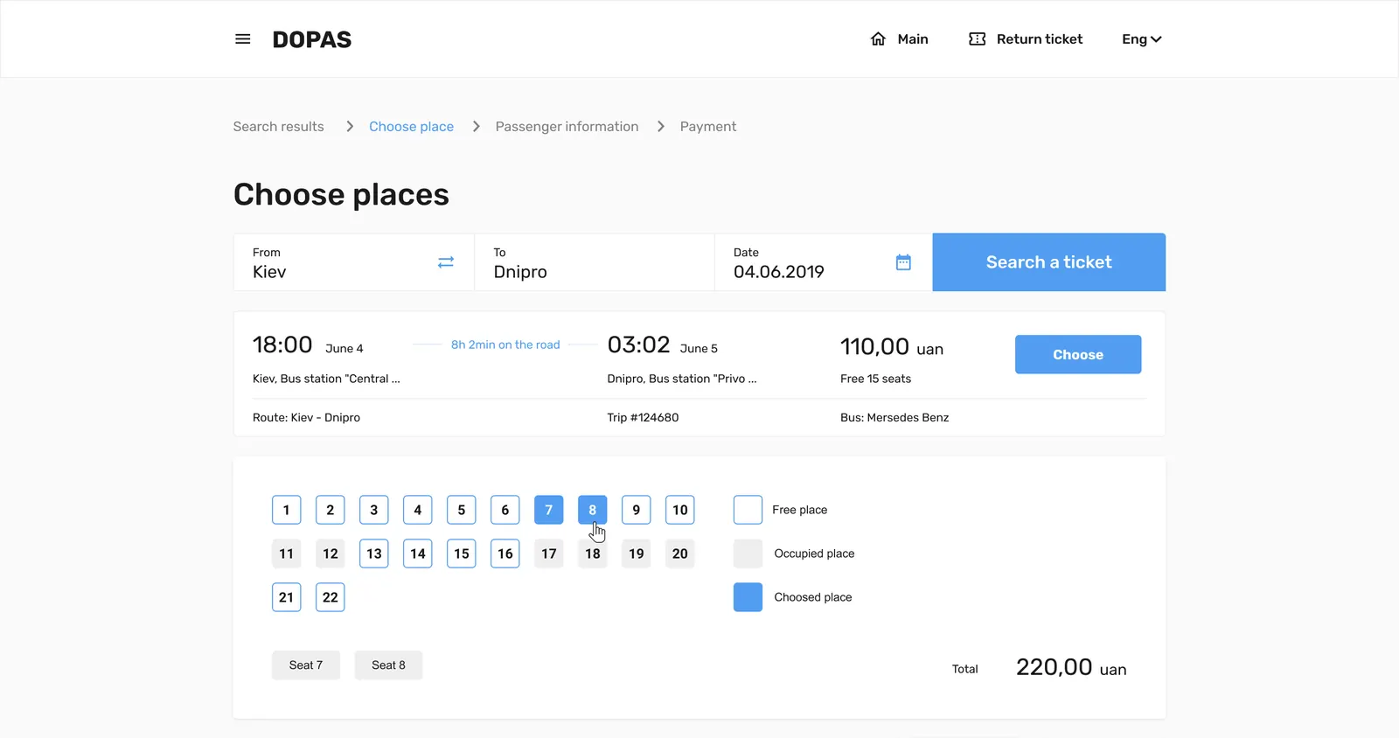
Task: Select seat 21
Action: (x=287, y=597)
